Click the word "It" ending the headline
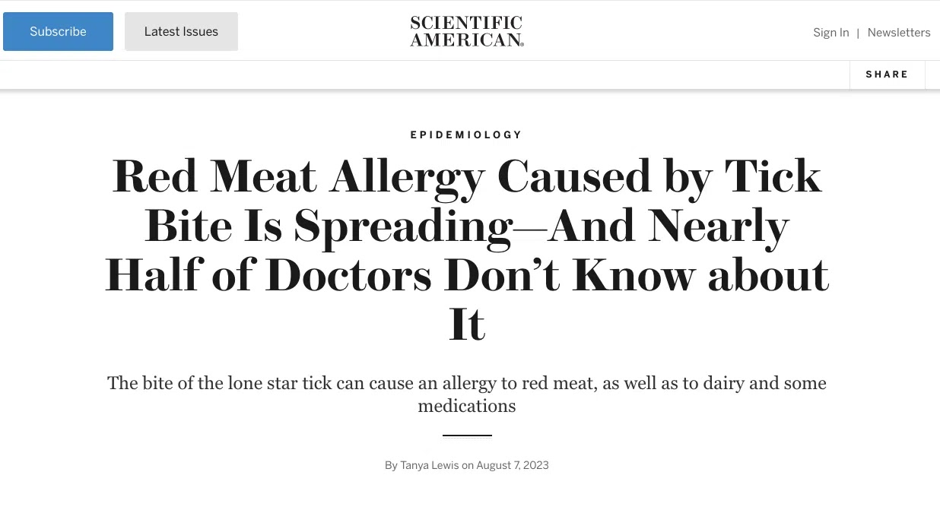The height and width of the screenshot is (510, 940). pos(467,325)
